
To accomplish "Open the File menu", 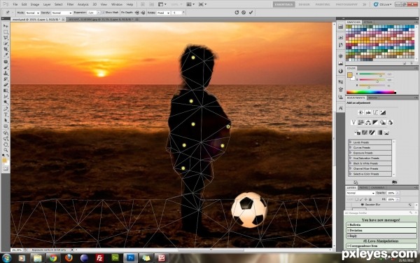I will [x=15, y=4].
